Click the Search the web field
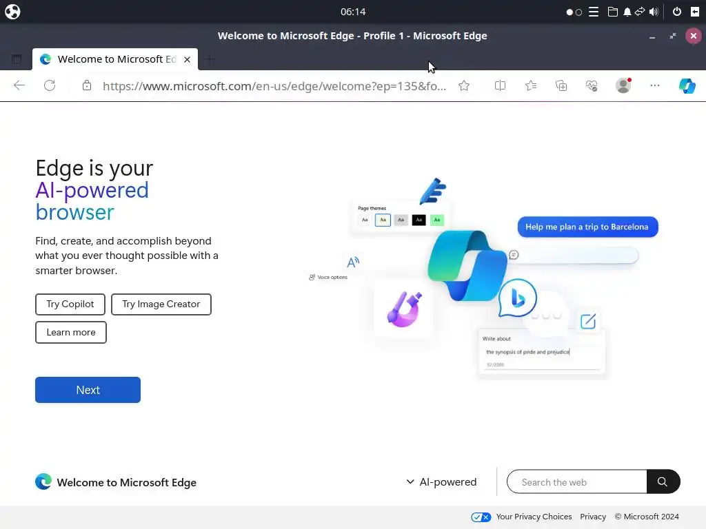The image size is (706, 529). coord(577,481)
